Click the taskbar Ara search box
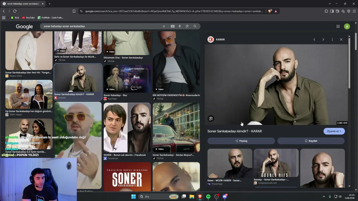The width and height of the screenshot is (358, 201). pos(159,197)
